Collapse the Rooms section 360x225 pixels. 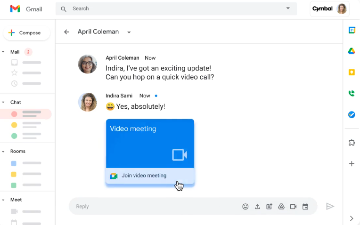[x=3, y=152]
